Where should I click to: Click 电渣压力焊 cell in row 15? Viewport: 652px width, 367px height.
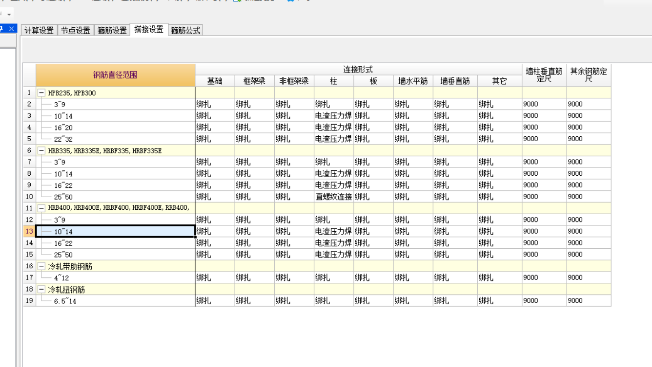tap(334, 255)
